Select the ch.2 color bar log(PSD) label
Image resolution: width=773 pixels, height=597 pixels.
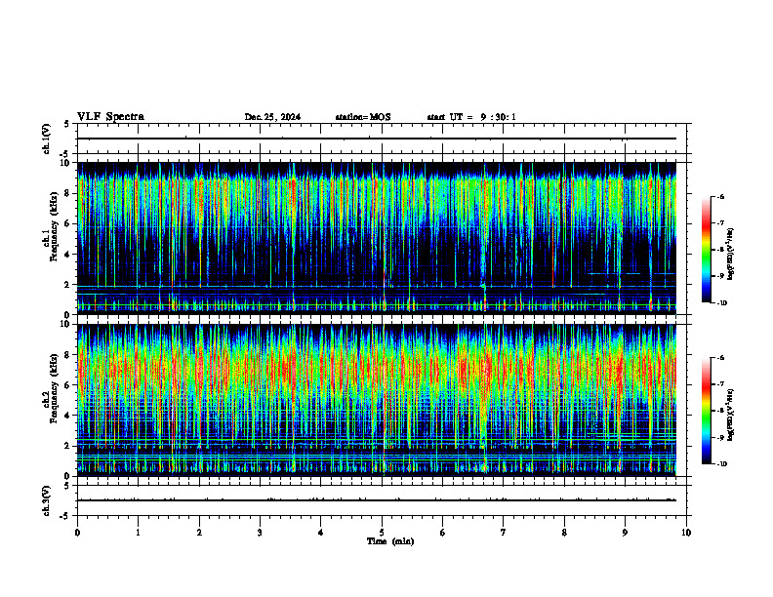(730, 415)
